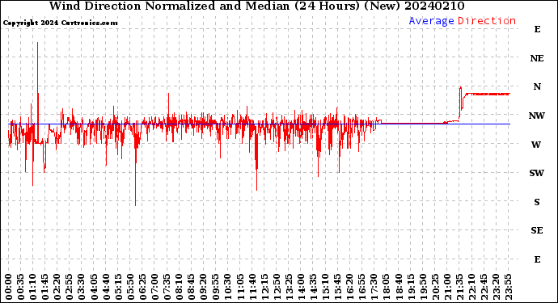Click the 10:30 time label
Screen dimensions: 558x303
click(228, 287)
